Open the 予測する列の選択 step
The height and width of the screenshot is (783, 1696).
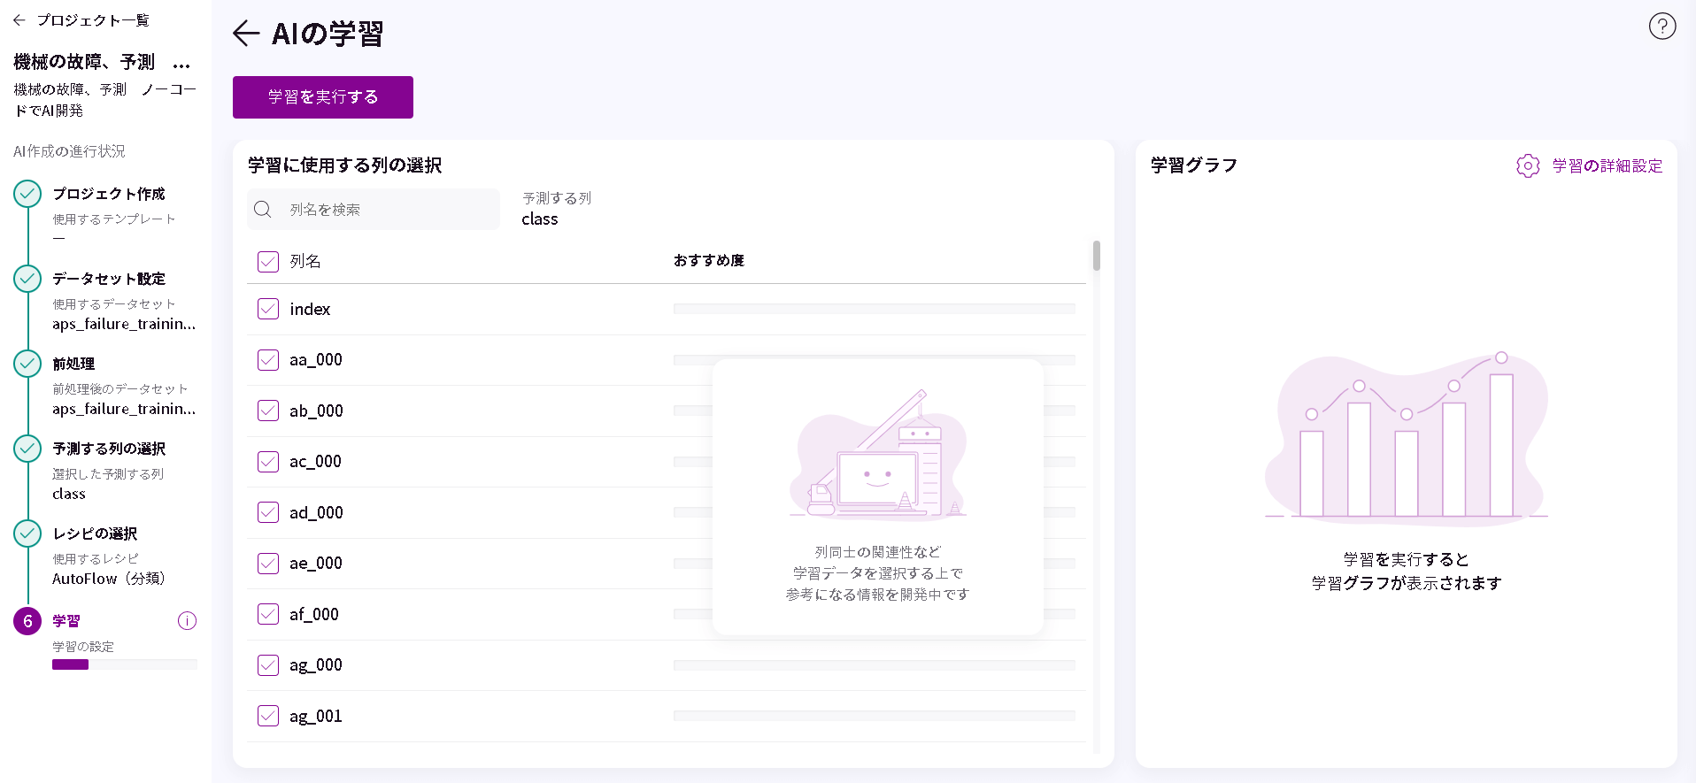point(109,449)
